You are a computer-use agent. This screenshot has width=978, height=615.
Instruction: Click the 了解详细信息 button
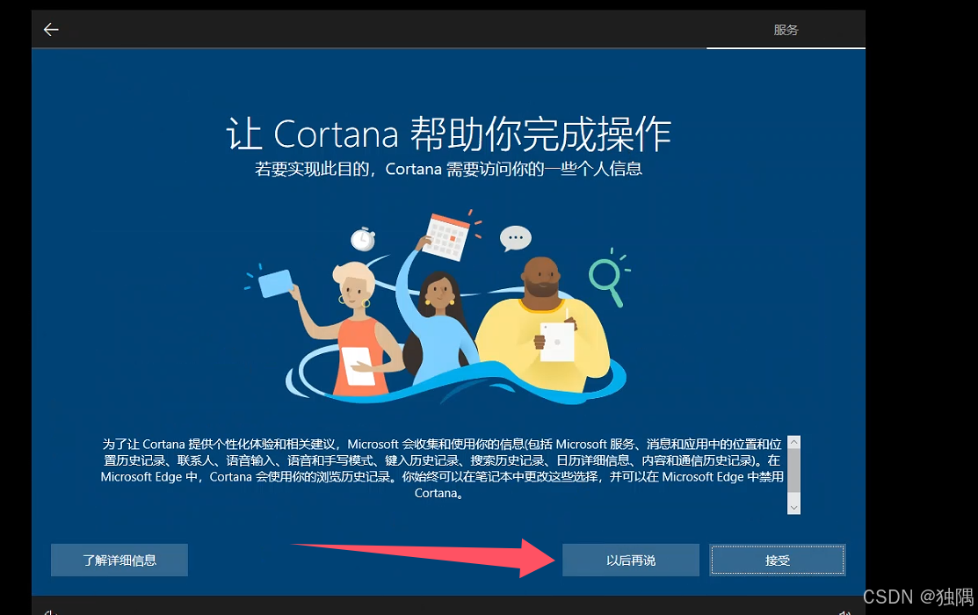tap(120, 561)
